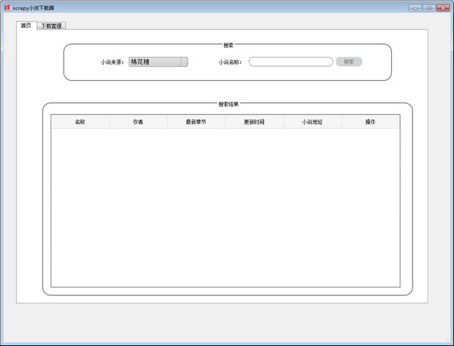454x346 pixels.
Task: Click the 搜索结果 group title
Action: pos(229,104)
